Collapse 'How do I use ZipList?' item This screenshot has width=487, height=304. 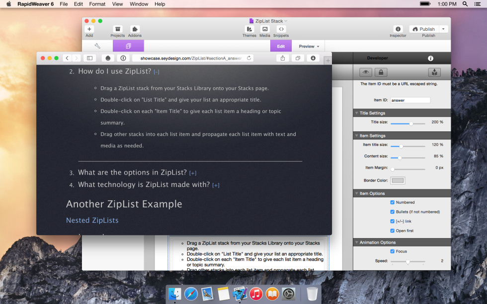click(x=157, y=72)
